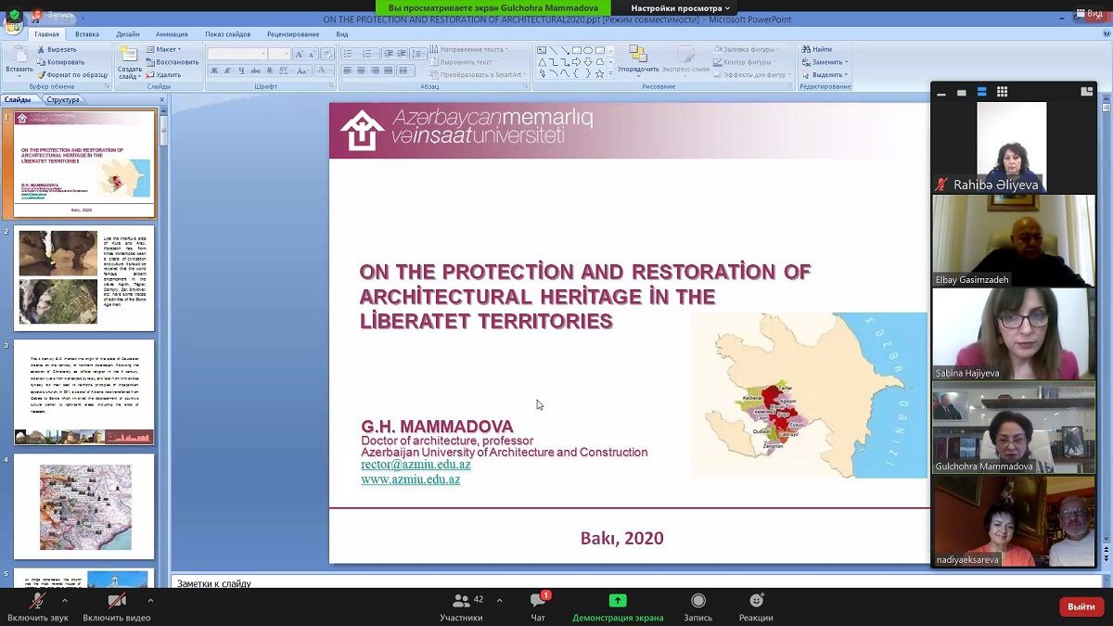The width and height of the screenshot is (1113, 626).
Task: Close the slides pane with X
Action: [x=161, y=99]
